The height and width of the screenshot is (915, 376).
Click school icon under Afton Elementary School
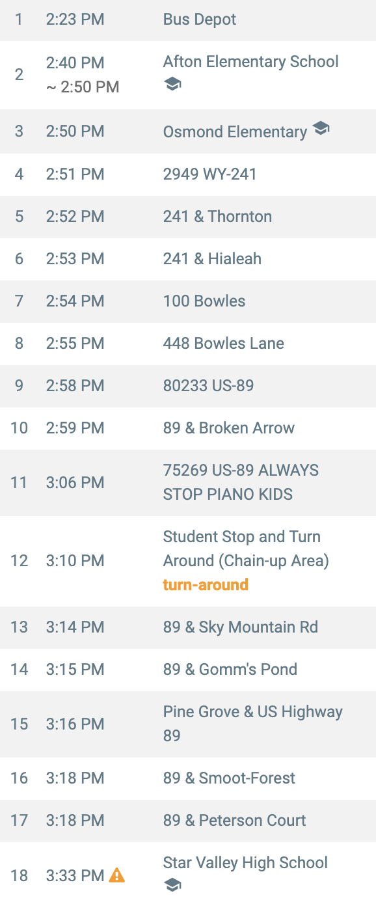[172, 85]
